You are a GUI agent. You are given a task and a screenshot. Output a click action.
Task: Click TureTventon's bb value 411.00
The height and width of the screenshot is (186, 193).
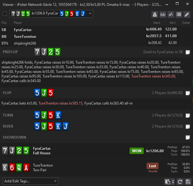click(171, 36)
